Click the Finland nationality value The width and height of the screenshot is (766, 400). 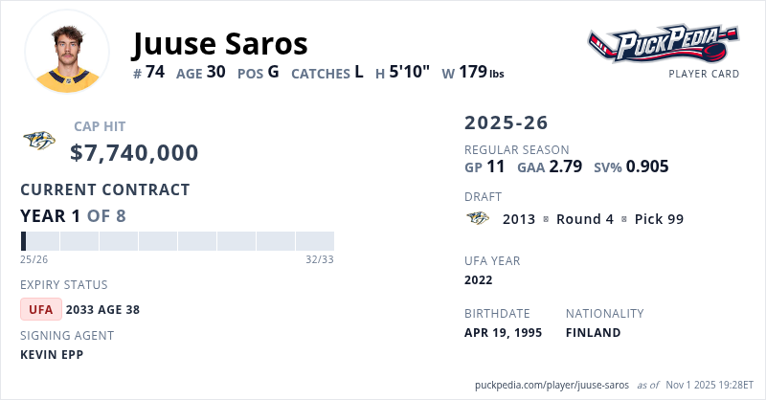pyautogui.click(x=593, y=333)
